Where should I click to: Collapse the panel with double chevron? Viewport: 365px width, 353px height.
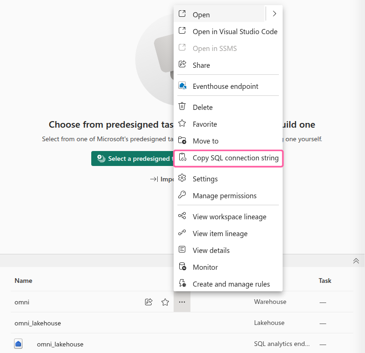[356, 261]
